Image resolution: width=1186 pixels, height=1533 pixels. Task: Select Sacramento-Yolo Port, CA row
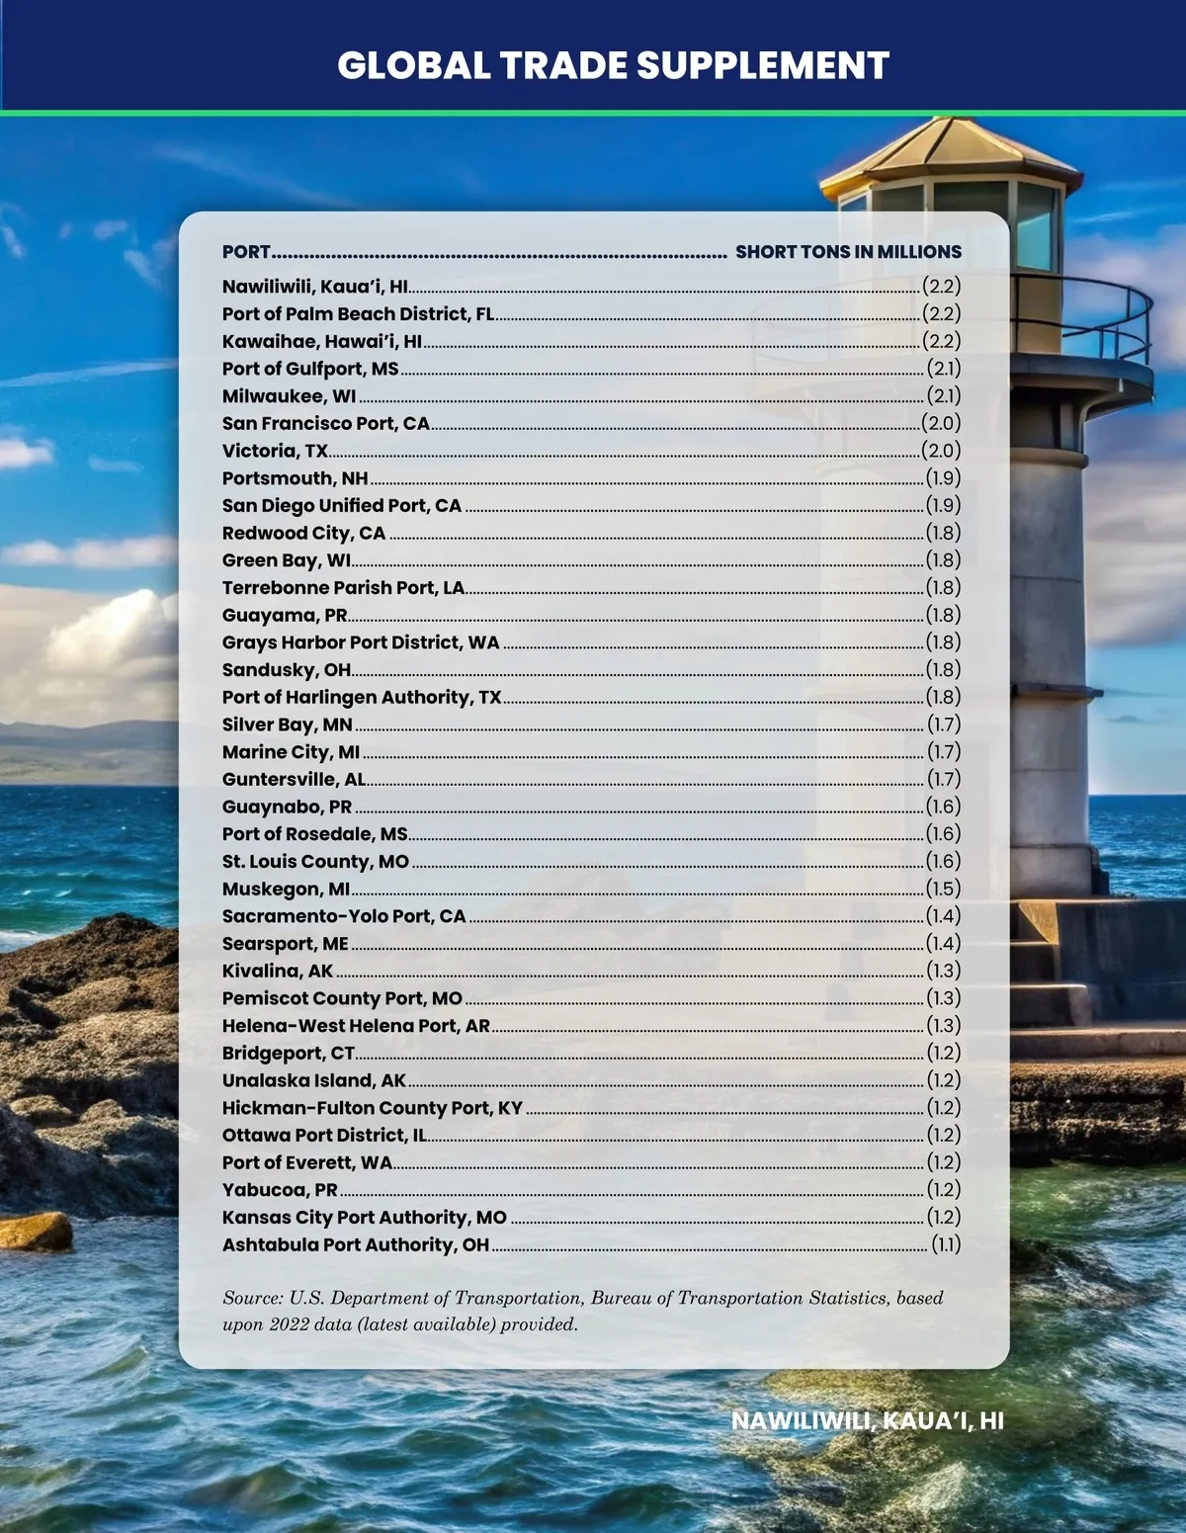pyautogui.click(x=344, y=916)
